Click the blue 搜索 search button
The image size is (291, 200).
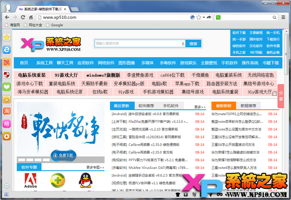click(193, 44)
